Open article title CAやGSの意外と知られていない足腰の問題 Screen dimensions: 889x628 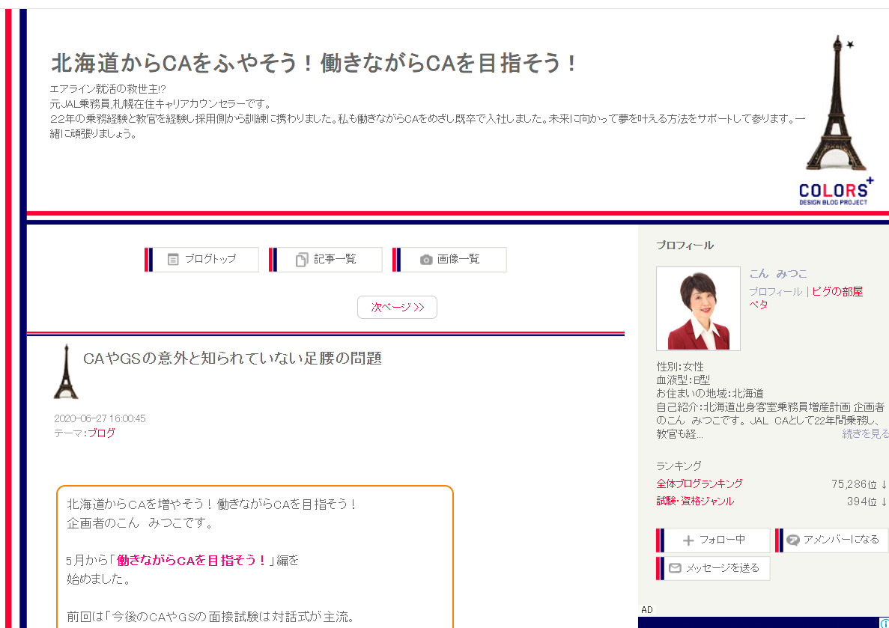(232, 359)
